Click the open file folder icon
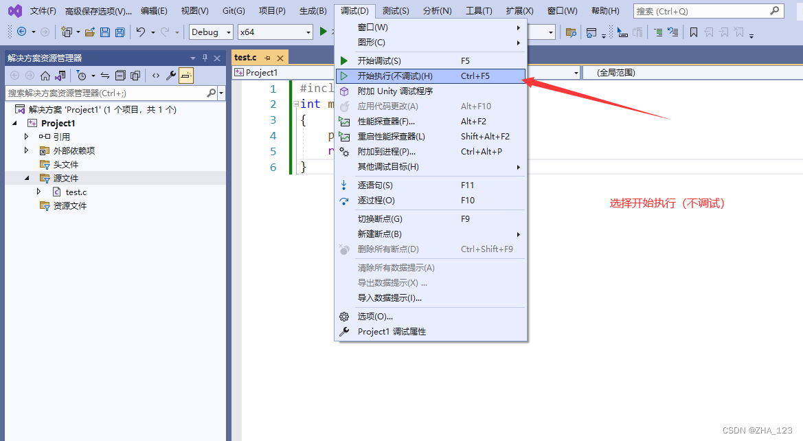 [x=90, y=32]
